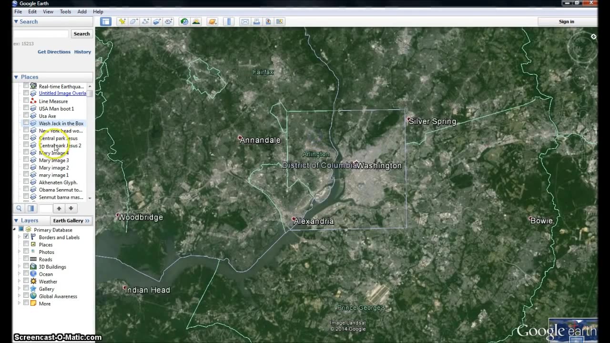Record a tour with the camera icon

click(x=168, y=21)
